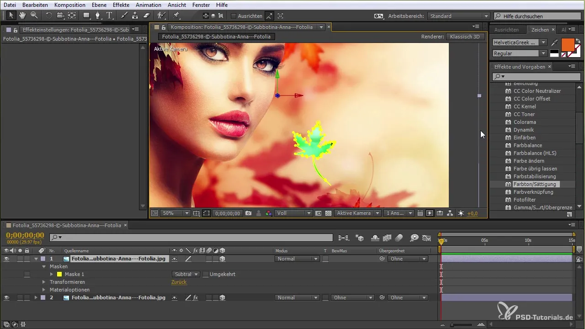The width and height of the screenshot is (585, 329).
Task: Select the Hand tool
Action: (22, 16)
